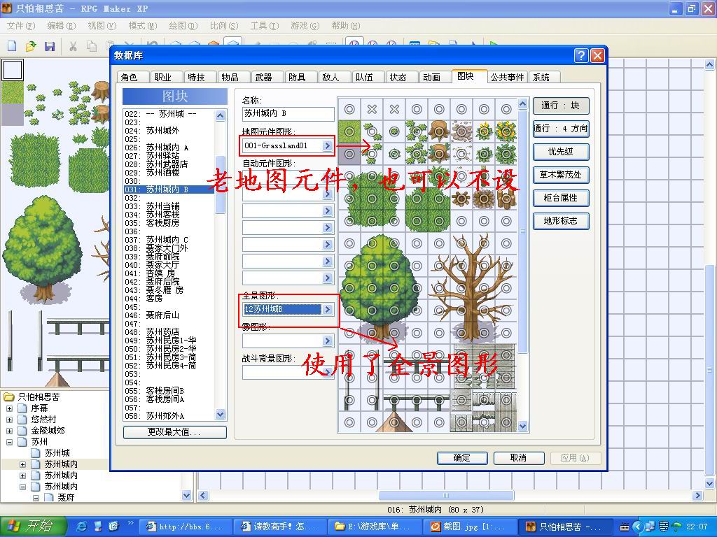Toggle passage on the green grass tile
This screenshot has width=717, height=537.
pyautogui.click(x=349, y=131)
